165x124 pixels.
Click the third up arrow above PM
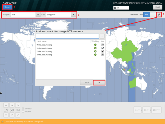click(x=18, y=105)
